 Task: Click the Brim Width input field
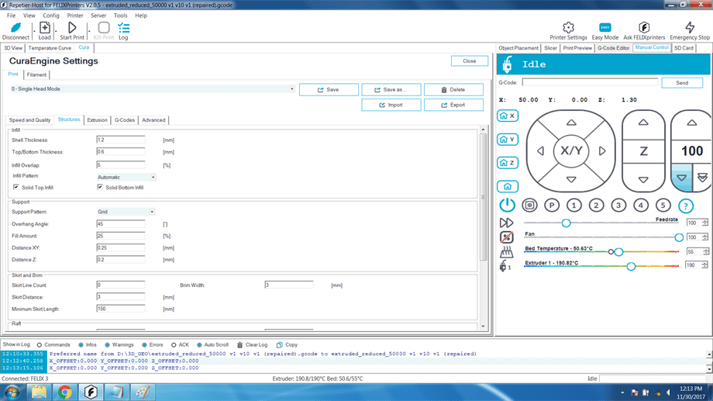[289, 285]
